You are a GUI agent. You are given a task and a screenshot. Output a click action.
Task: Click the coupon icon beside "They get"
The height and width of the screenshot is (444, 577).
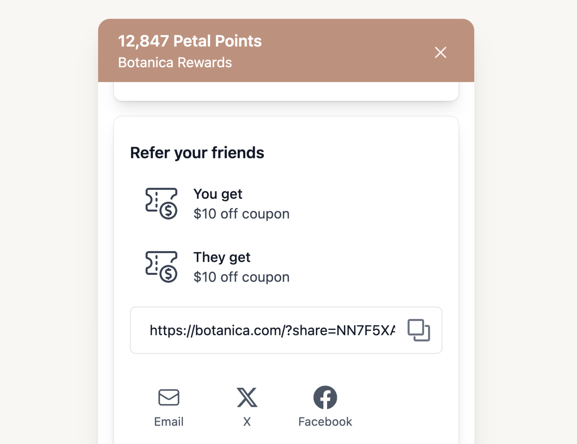161,267
